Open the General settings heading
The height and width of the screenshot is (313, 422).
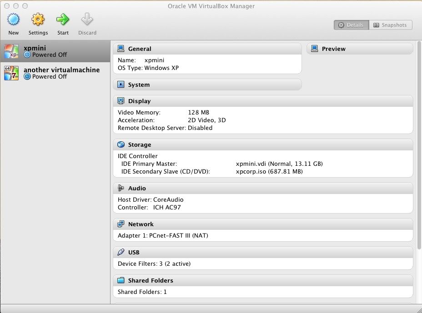coord(207,49)
